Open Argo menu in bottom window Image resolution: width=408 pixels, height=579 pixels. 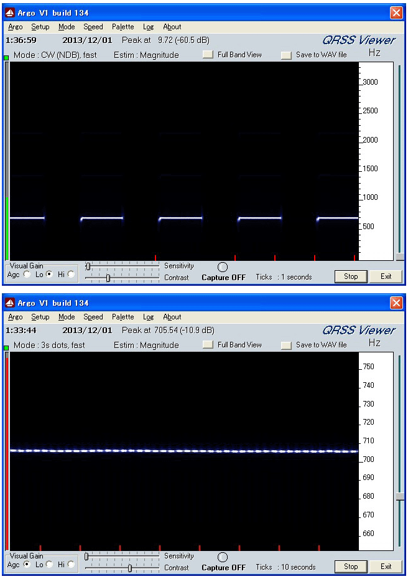pyautogui.click(x=16, y=317)
